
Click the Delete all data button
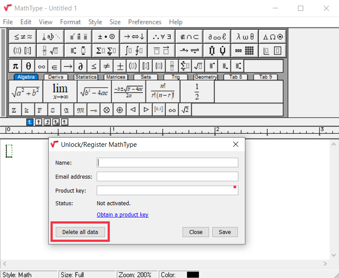click(x=80, y=232)
